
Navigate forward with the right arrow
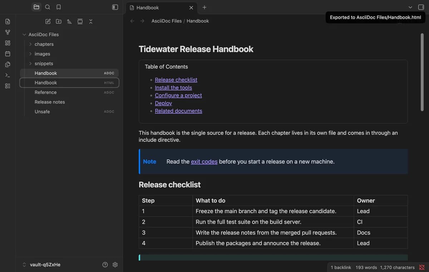pos(142,21)
